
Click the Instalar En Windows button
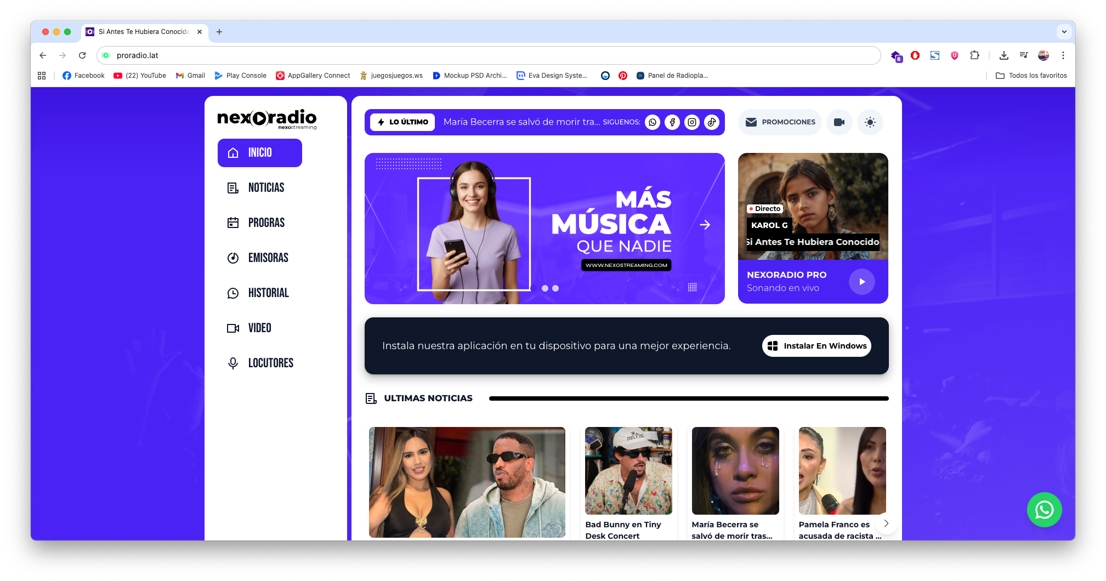click(816, 346)
